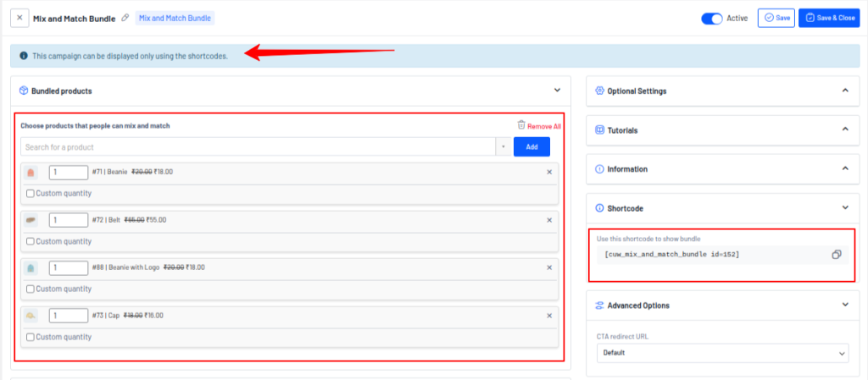Click the X close icon beside the campaign title
Image resolution: width=868 pixels, height=380 pixels.
19,18
